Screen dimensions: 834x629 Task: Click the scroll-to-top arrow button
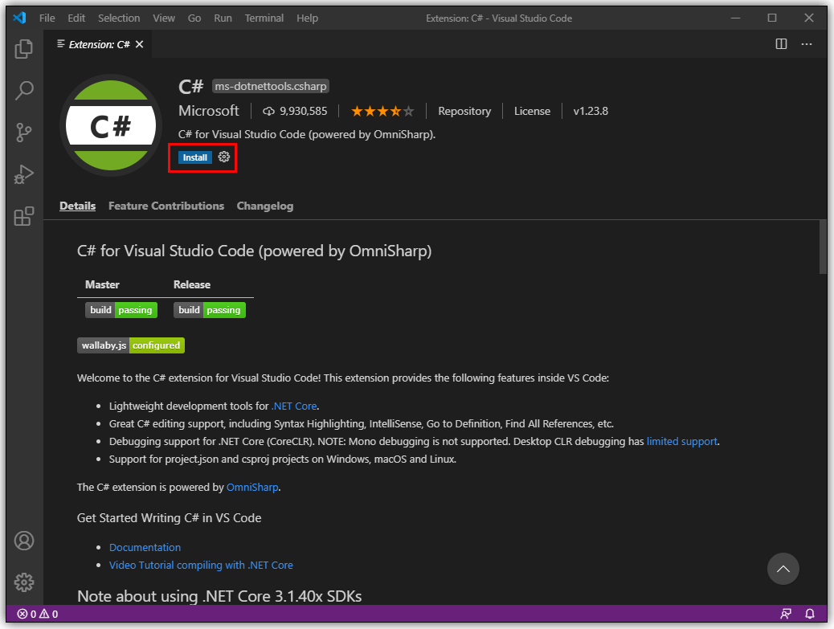(x=783, y=569)
